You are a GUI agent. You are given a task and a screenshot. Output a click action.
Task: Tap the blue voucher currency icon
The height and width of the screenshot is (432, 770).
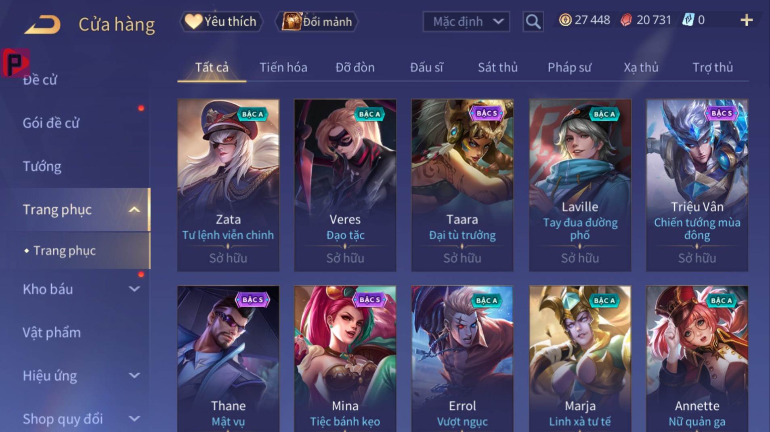[x=688, y=20]
